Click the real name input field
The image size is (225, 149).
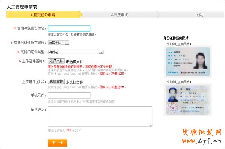(69, 28)
